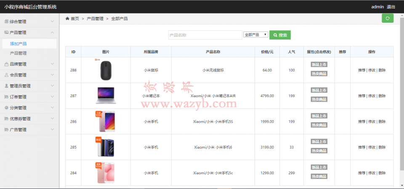Select 广告管理 in the sidebar
This screenshot has width=404, height=189.
click(18, 130)
